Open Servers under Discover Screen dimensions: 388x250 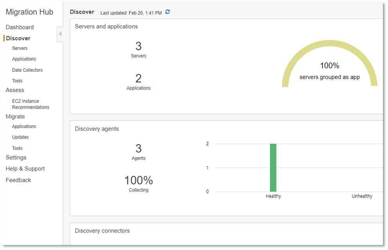pos(20,48)
